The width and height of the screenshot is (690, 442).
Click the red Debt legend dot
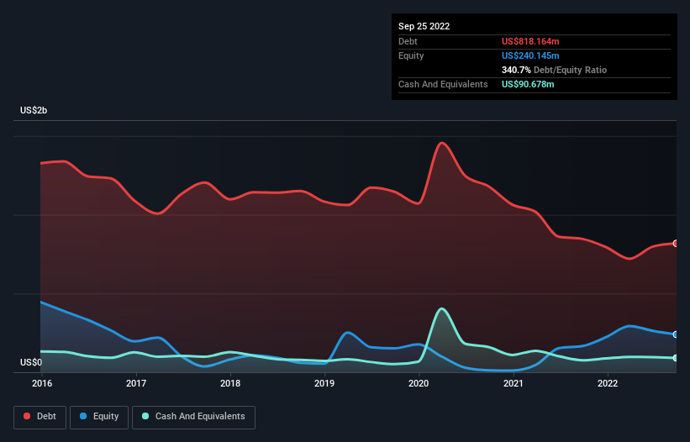(x=27, y=416)
